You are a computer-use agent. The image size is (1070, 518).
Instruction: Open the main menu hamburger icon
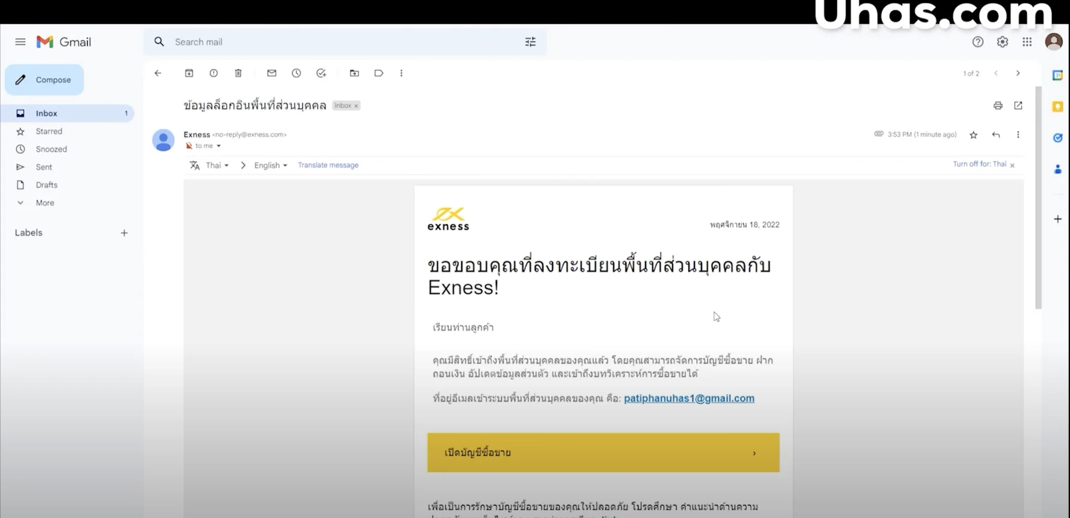(20, 42)
